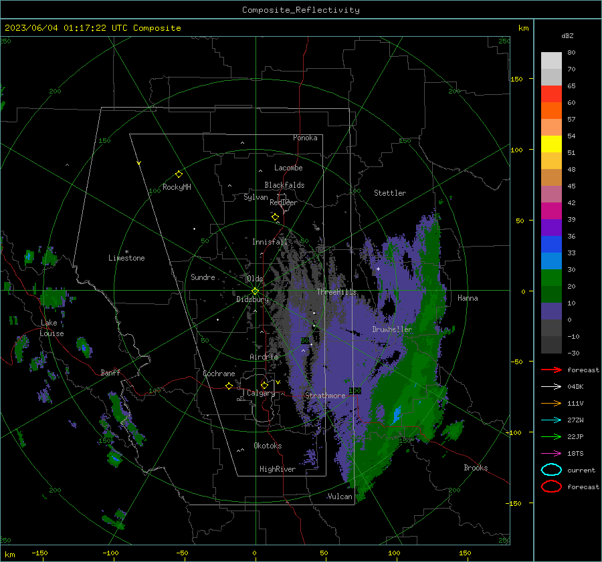Click the 18TS legend label
602x562 pixels.
pos(575,454)
